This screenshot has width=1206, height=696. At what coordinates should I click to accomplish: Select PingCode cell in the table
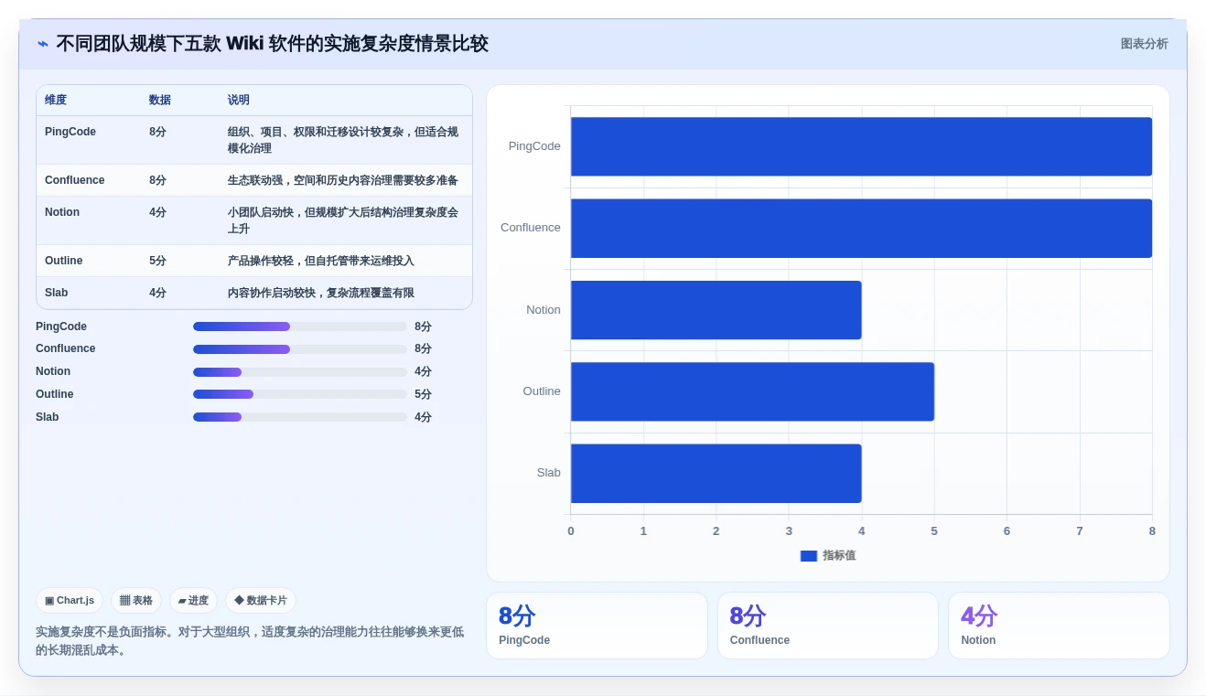tap(70, 132)
